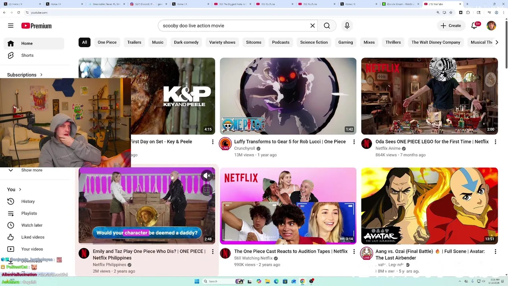508x286 pixels.
Task: Select the Sitcoms filter chip
Action: click(x=254, y=43)
